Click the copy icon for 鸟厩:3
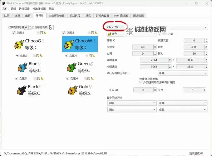The height and width of the screenshot is (156, 212). [x=34, y=56]
